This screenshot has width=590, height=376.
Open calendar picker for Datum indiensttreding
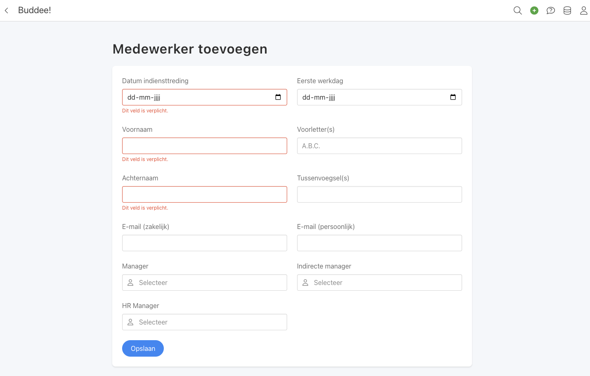click(x=278, y=97)
